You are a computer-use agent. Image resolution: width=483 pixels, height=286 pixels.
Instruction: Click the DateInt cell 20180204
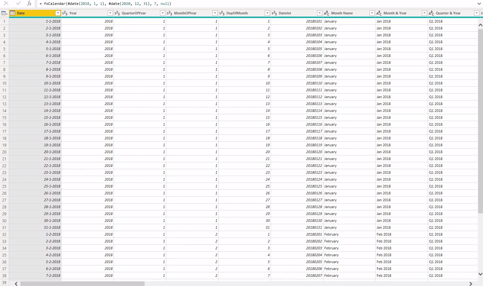pos(297,255)
